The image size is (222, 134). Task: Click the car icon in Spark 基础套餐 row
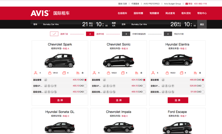tap(45, 80)
